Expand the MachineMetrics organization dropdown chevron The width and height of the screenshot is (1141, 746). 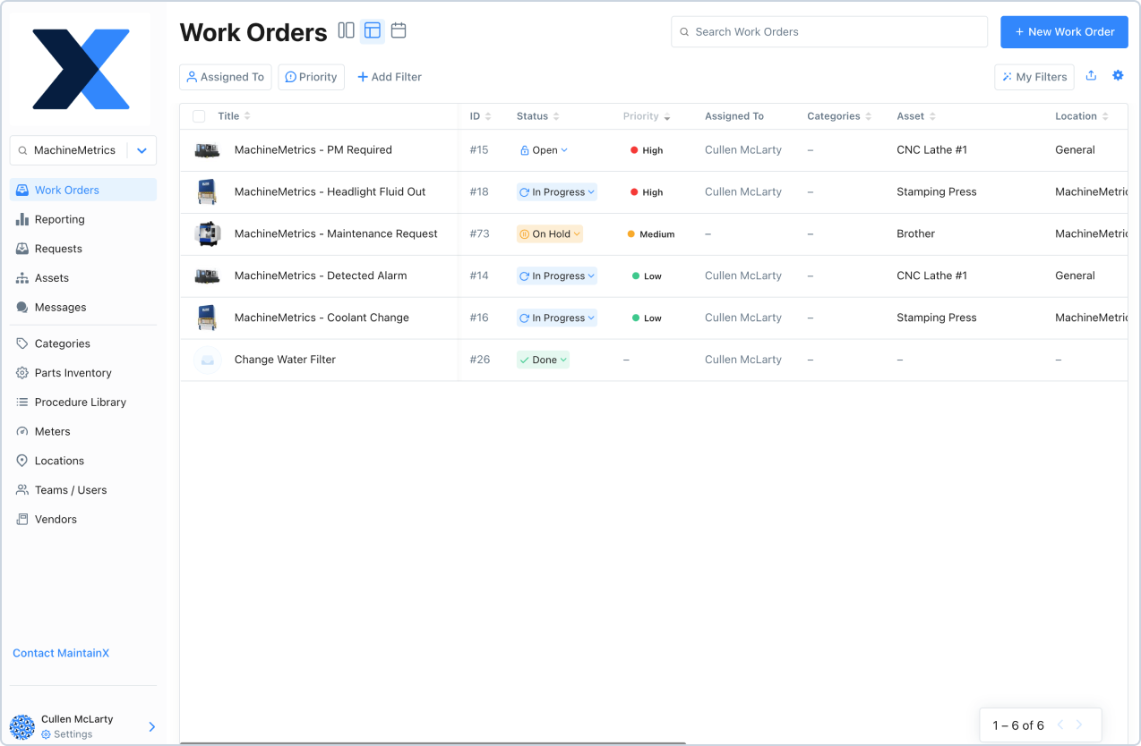[142, 150]
